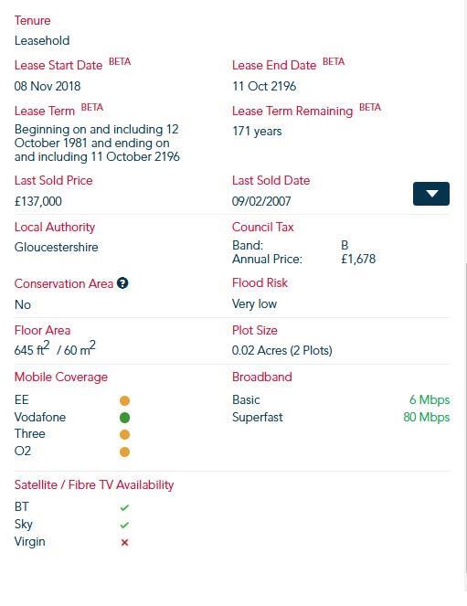The width and height of the screenshot is (467, 606).
Task: Click the EE orange coverage dot
Action: 124,400
